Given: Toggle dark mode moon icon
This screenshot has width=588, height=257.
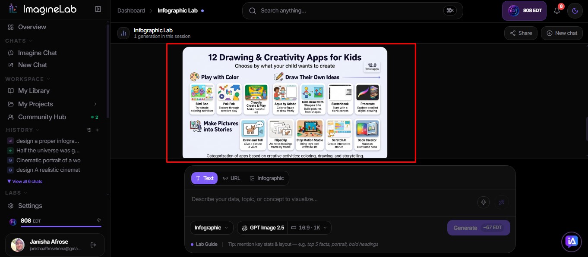Looking at the screenshot, I should (575, 11).
